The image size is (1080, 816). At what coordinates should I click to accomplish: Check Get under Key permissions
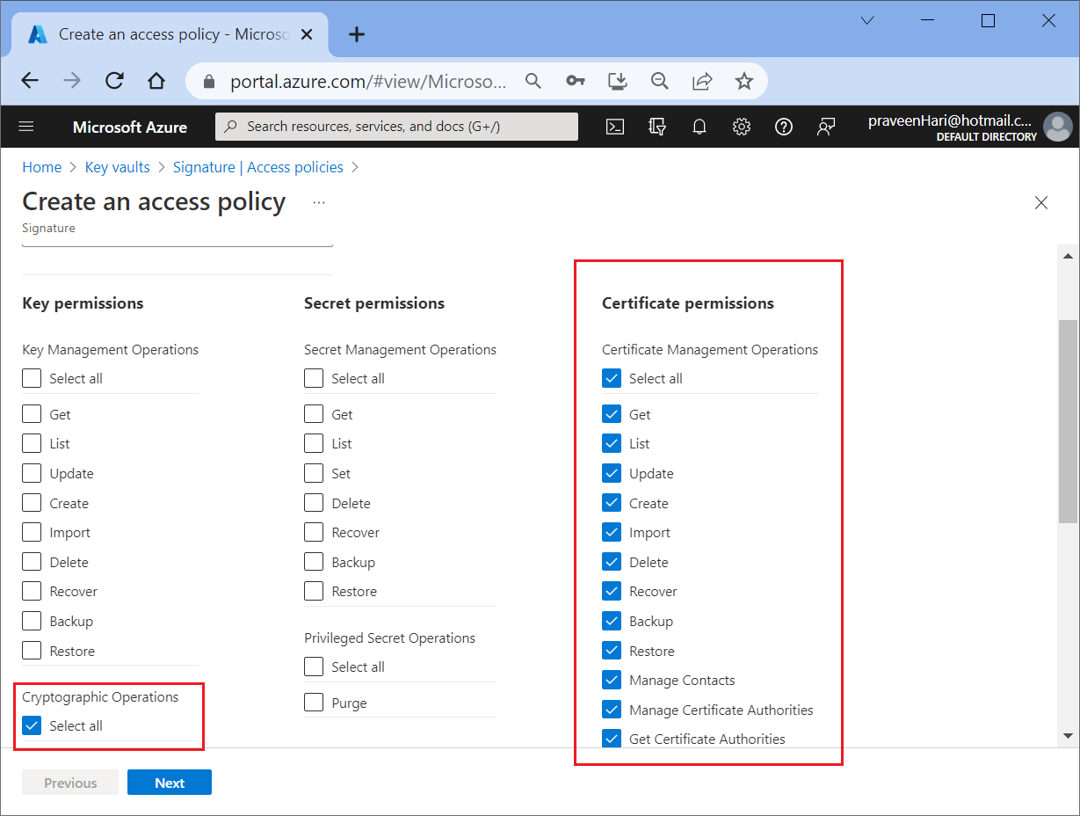click(32, 414)
